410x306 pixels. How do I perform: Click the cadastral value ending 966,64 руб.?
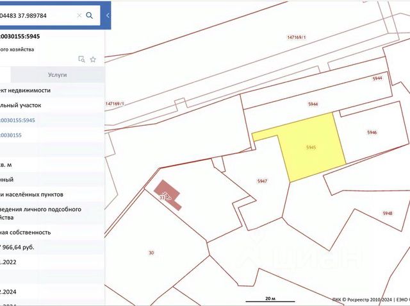[17, 247]
